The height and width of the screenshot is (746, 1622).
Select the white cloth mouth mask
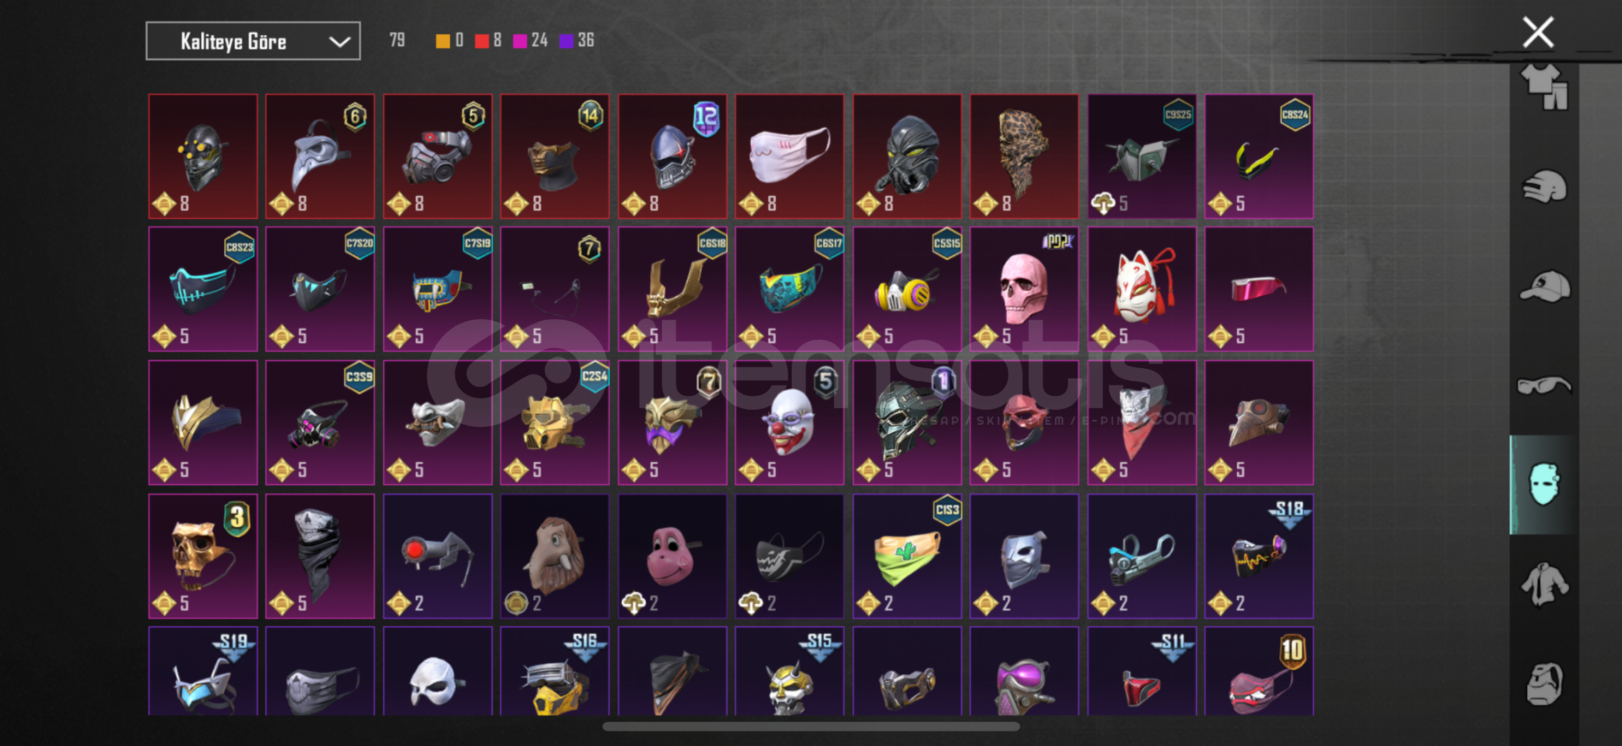pos(790,156)
